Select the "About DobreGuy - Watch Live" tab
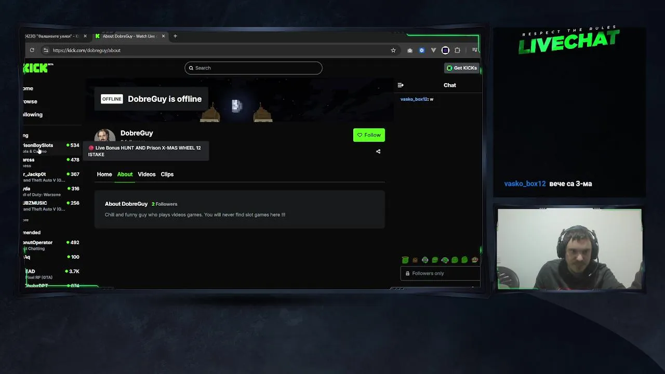Screen dimensions: 665x374 point(129,36)
